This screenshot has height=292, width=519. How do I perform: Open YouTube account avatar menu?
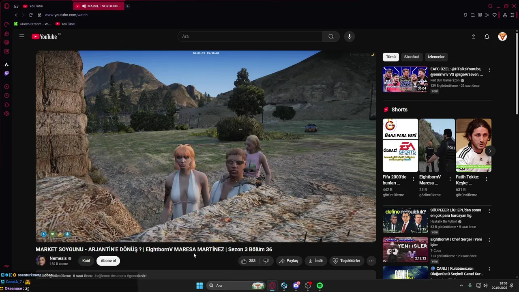click(x=502, y=36)
